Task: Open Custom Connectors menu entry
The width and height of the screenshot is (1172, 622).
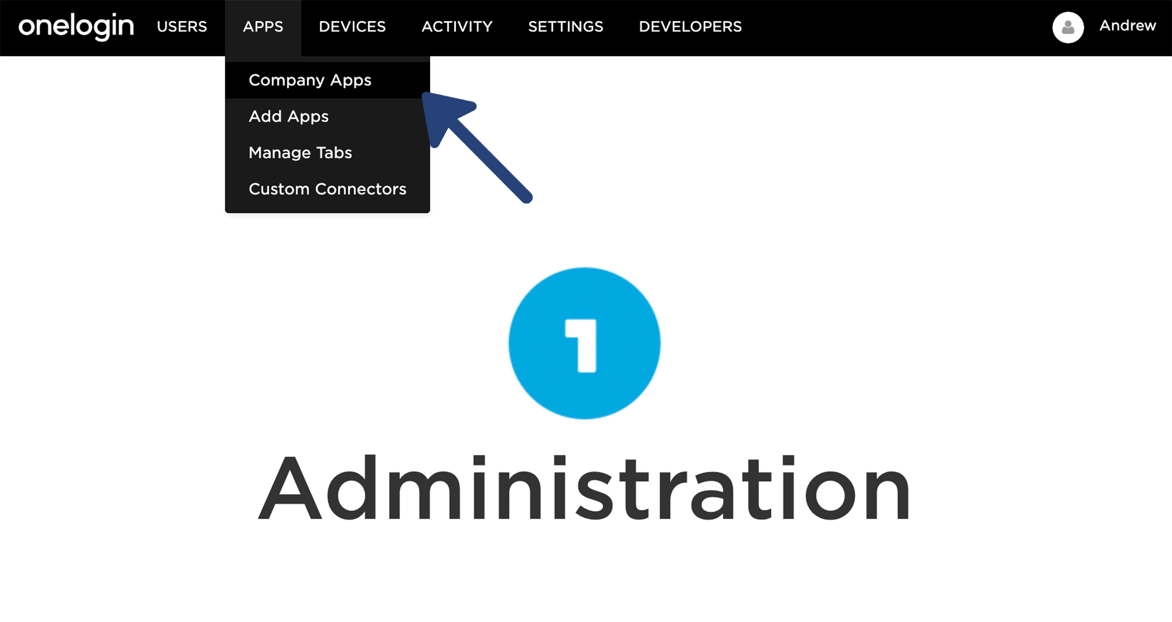Action: [328, 189]
